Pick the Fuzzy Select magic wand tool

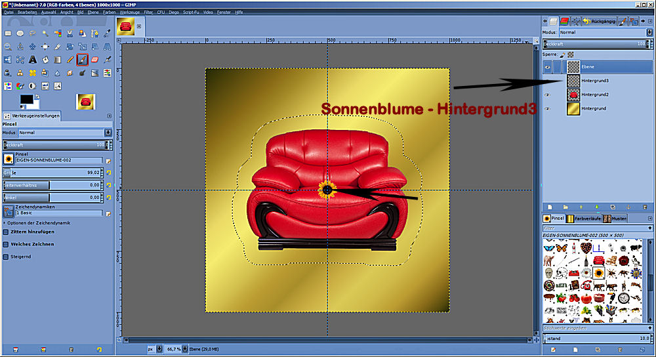click(45, 33)
